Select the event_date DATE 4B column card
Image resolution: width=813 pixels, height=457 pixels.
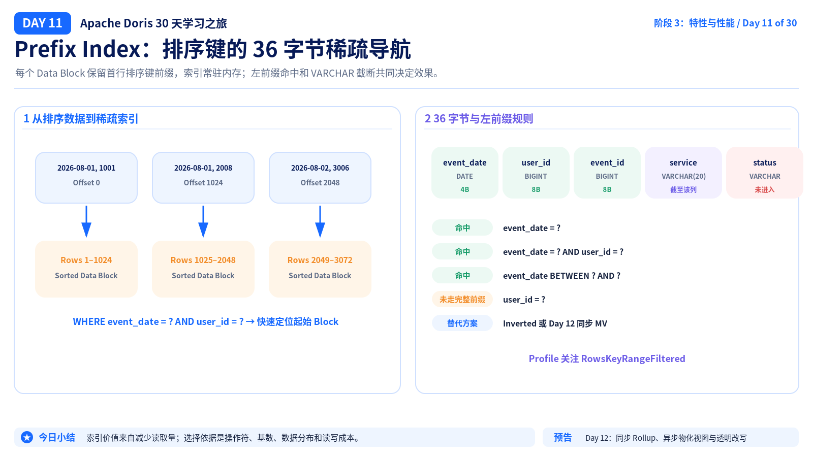coord(465,173)
